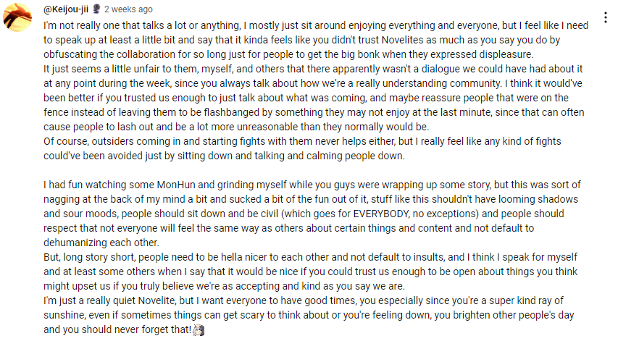Open the @Keijou-jii channel link
The width and height of the screenshot is (618, 341).
click(x=66, y=9)
